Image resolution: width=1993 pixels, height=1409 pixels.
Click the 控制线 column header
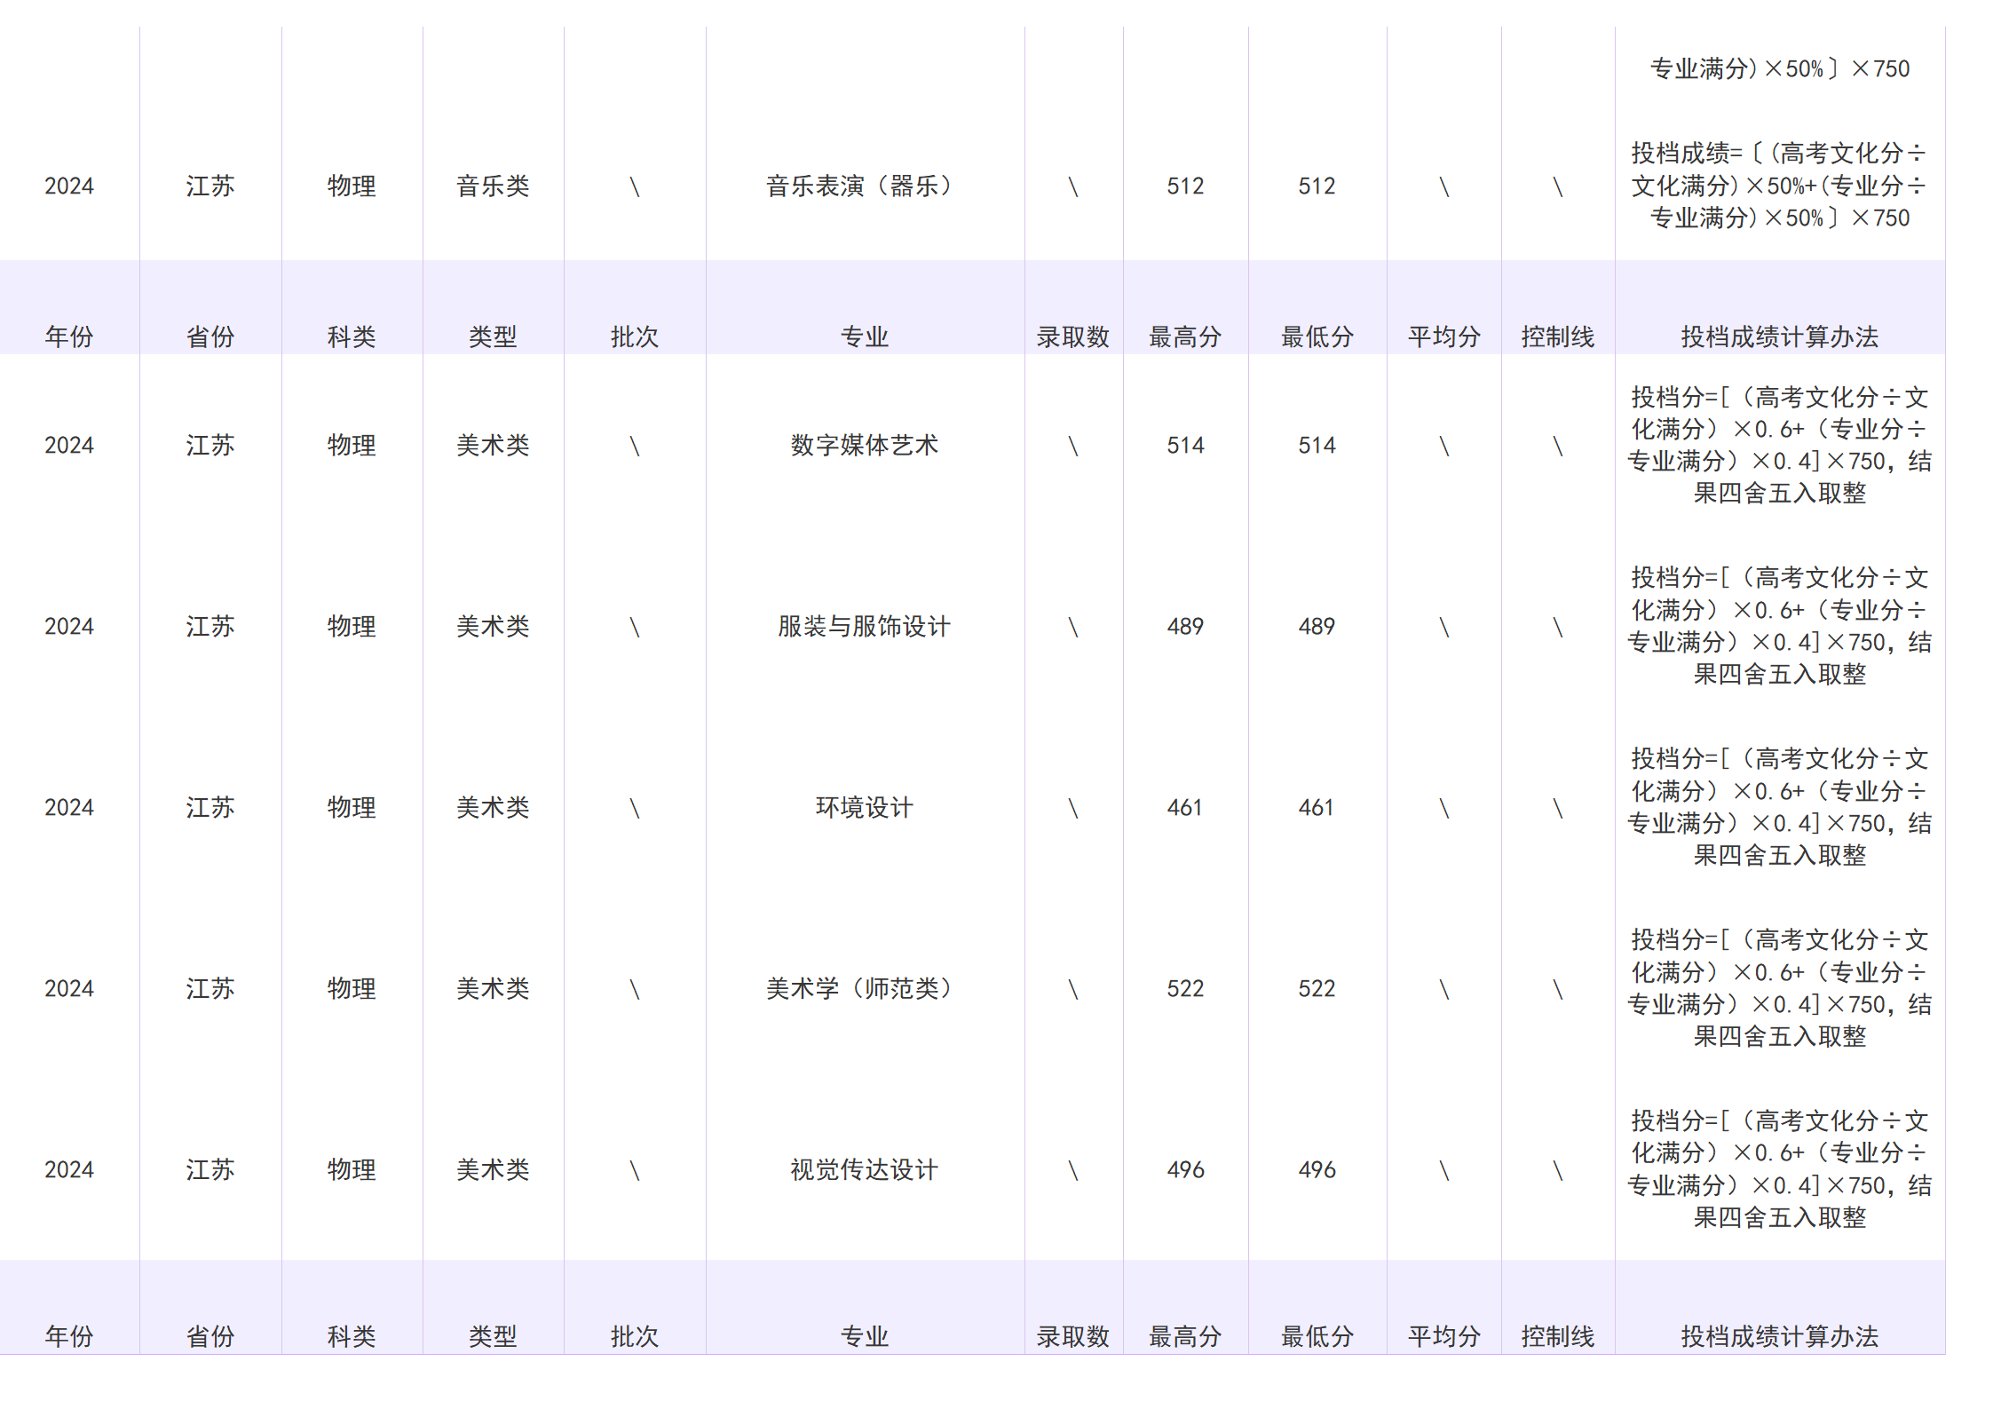point(1560,336)
